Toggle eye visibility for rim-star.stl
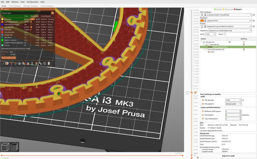257x159 pixels. (229, 42)
